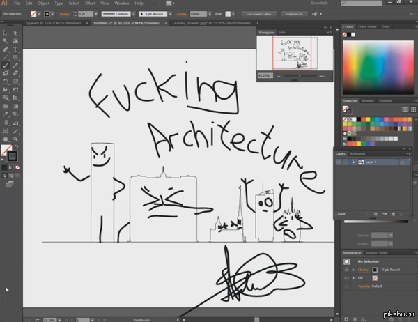Toggle visibility of Layer 1
The height and width of the screenshot is (322, 418).
pos(339,162)
